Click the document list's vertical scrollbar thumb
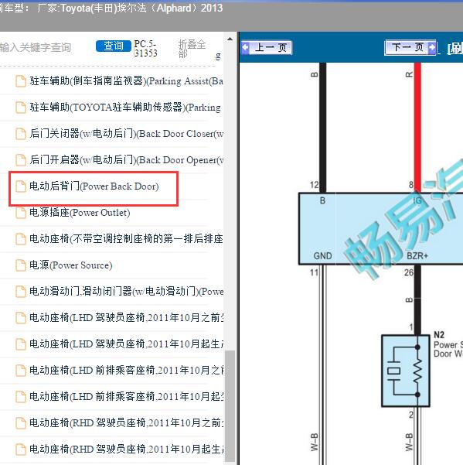 click(x=230, y=406)
